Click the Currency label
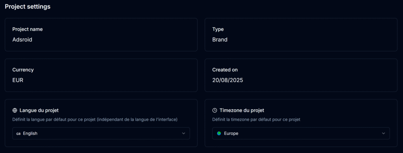The width and height of the screenshot is (403, 153). pos(23,70)
